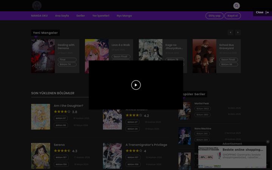Open Bölüm 265 of Nano Machine

[x=202, y=134]
